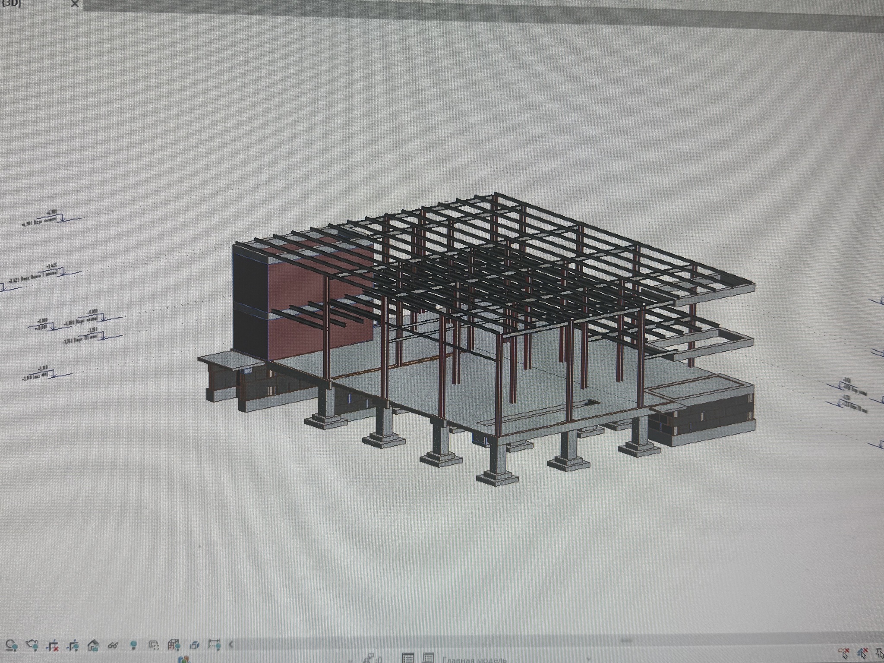Click the unlocked 3D view house icon
Viewport: 884px width, 663px height.
tap(93, 645)
